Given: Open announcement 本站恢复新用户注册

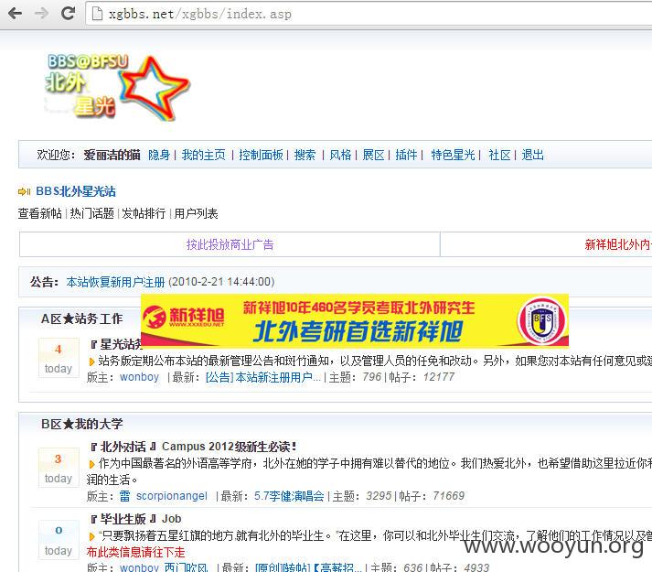Looking at the screenshot, I should (115, 282).
